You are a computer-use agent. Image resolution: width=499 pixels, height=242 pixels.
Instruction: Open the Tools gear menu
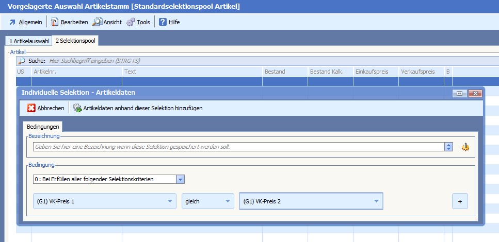[x=138, y=22]
